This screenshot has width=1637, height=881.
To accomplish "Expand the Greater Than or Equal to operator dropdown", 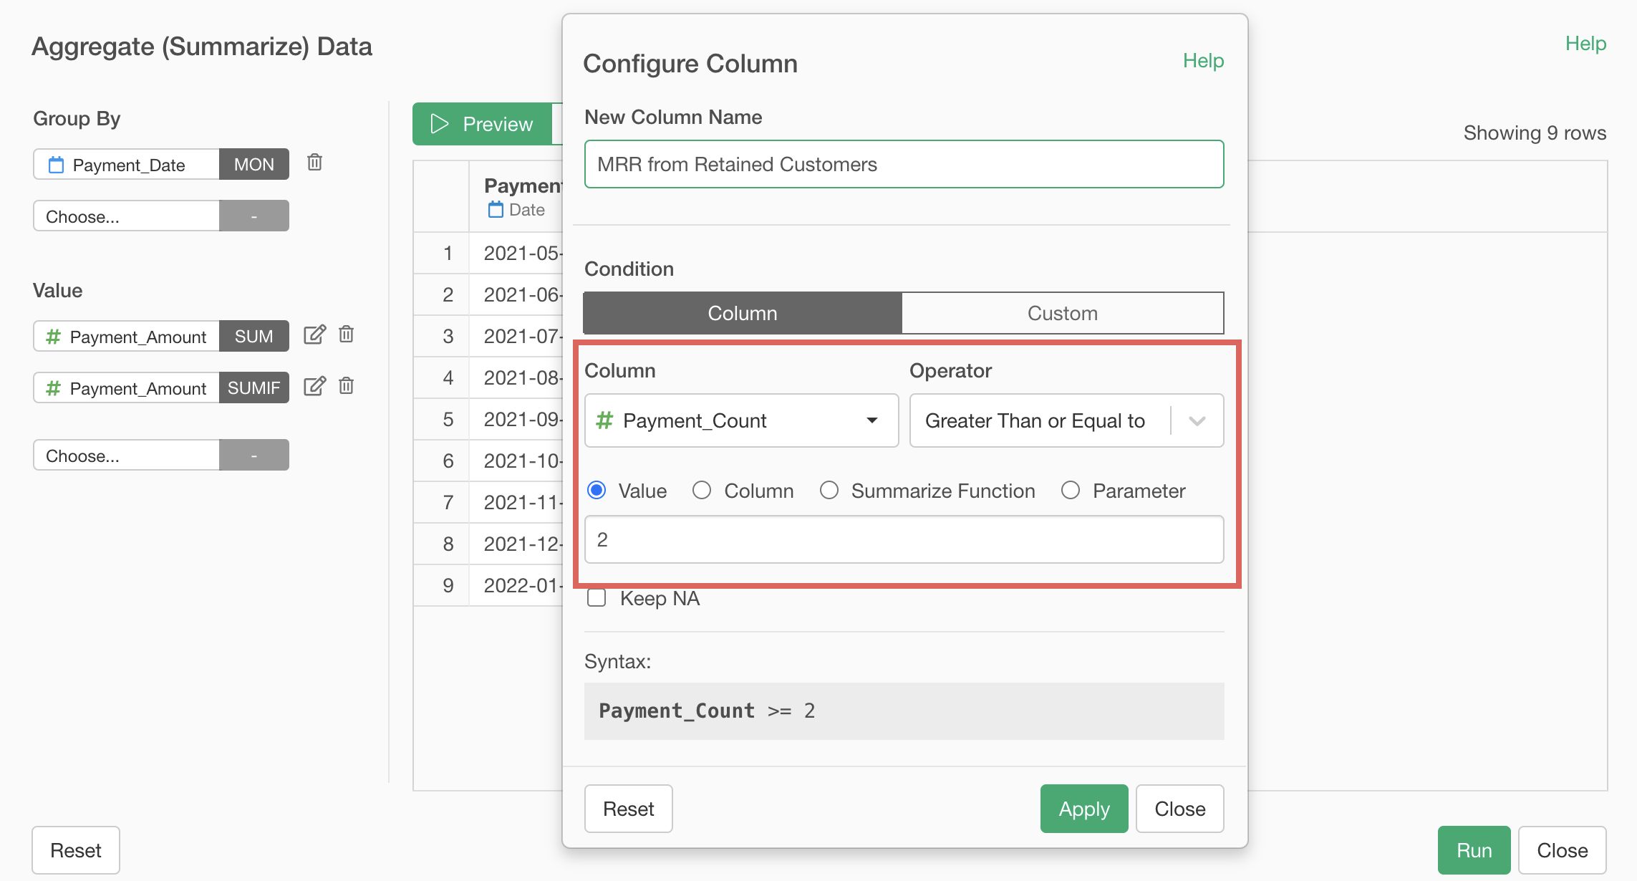I will [1197, 420].
